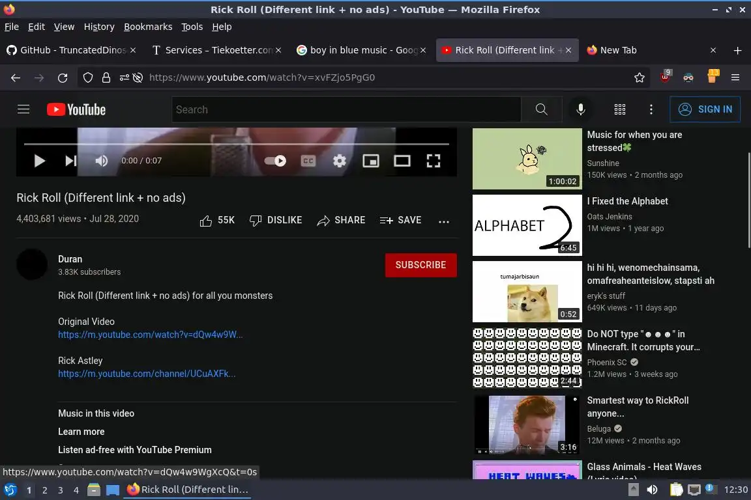
Task: Play the Rick Roll video
Action: point(40,161)
